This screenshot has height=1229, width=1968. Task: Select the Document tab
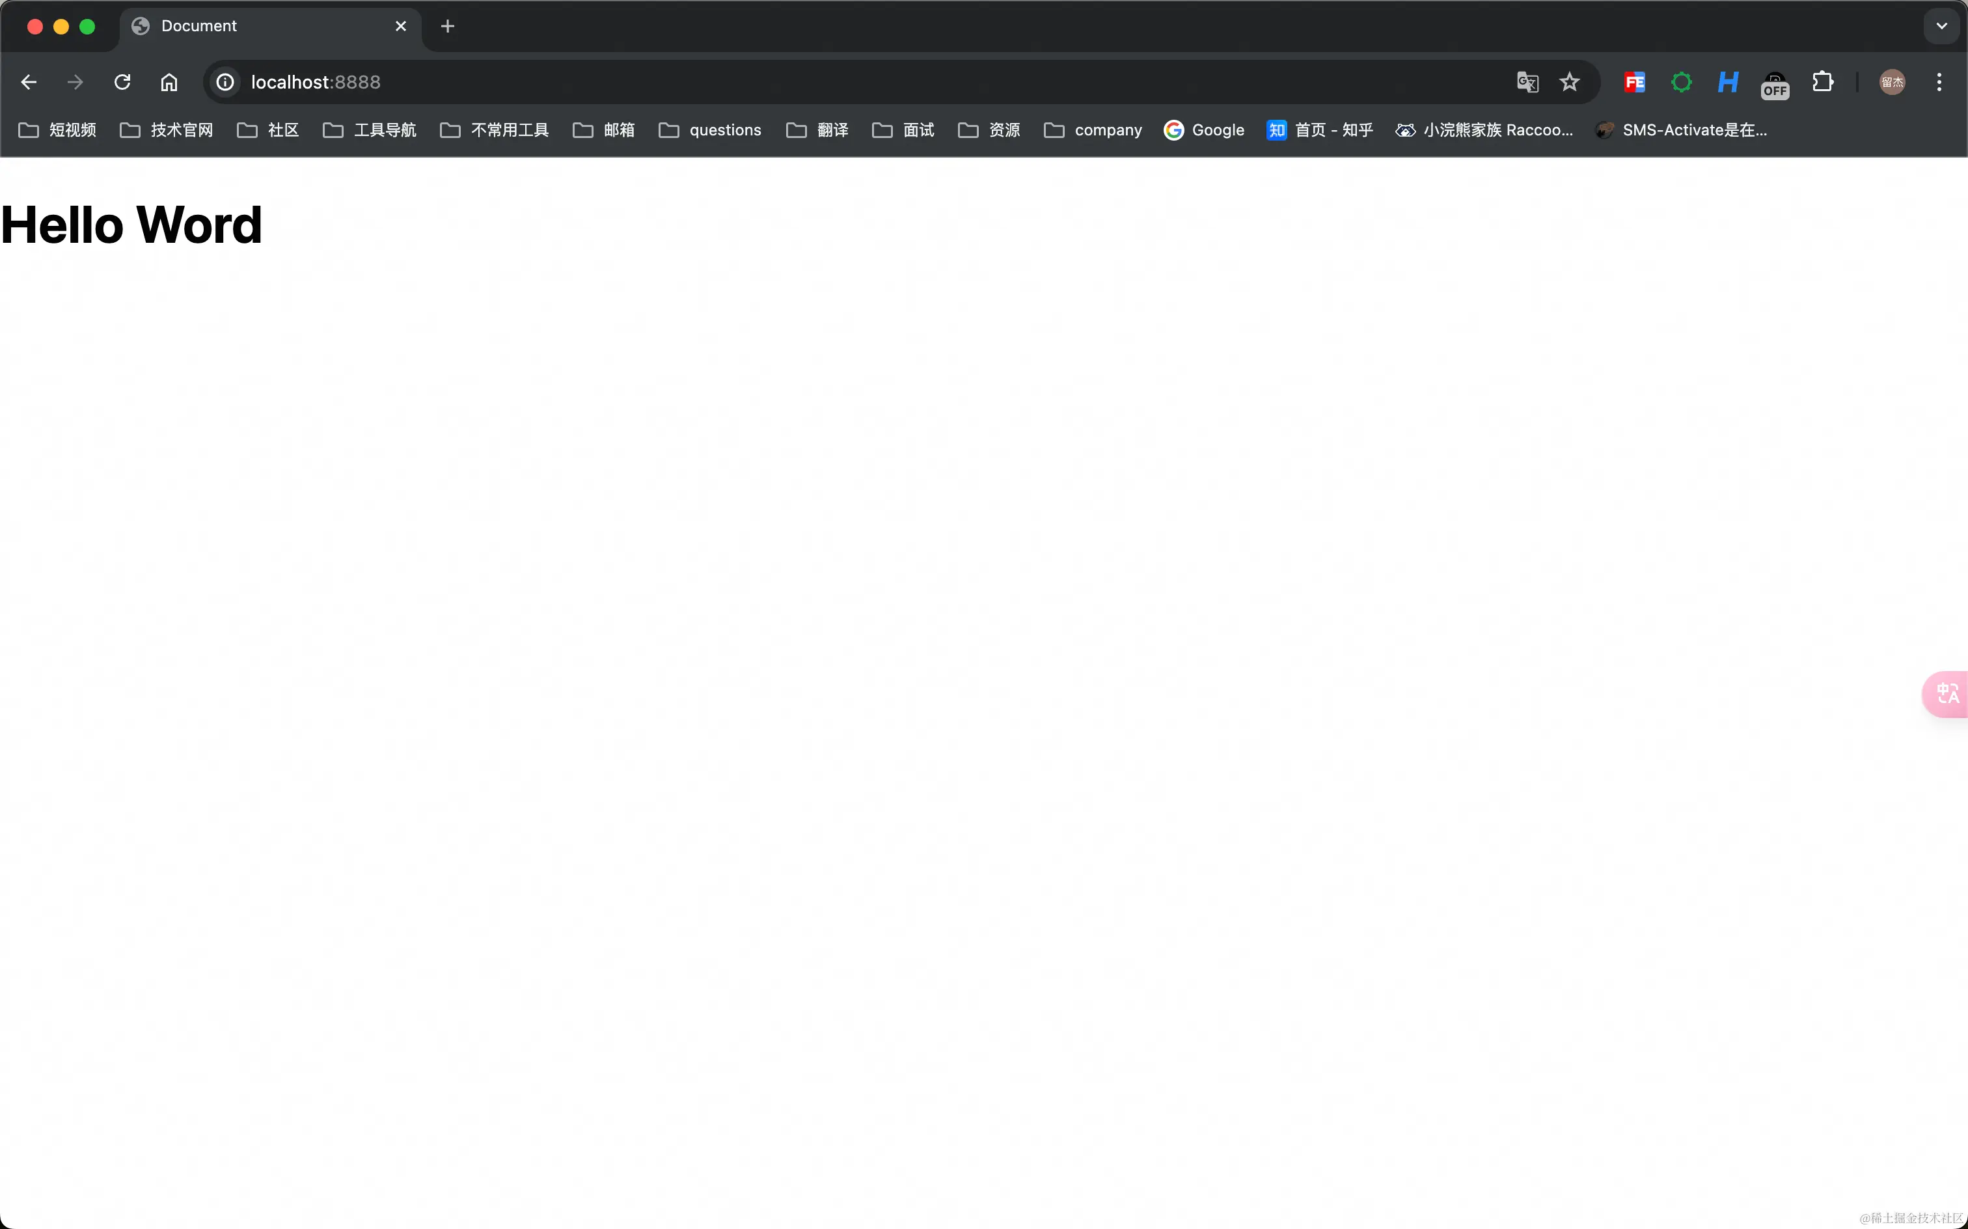coord(260,26)
